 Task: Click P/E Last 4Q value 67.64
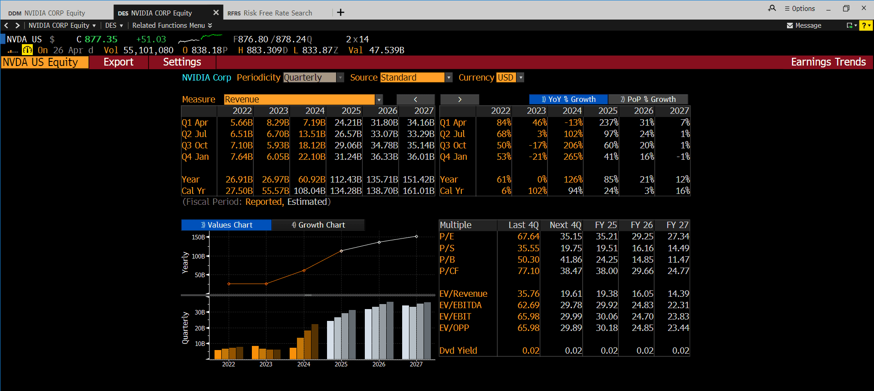528,236
